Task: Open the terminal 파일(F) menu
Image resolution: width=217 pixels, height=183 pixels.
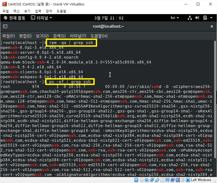Action: click(x=9, y=36)
